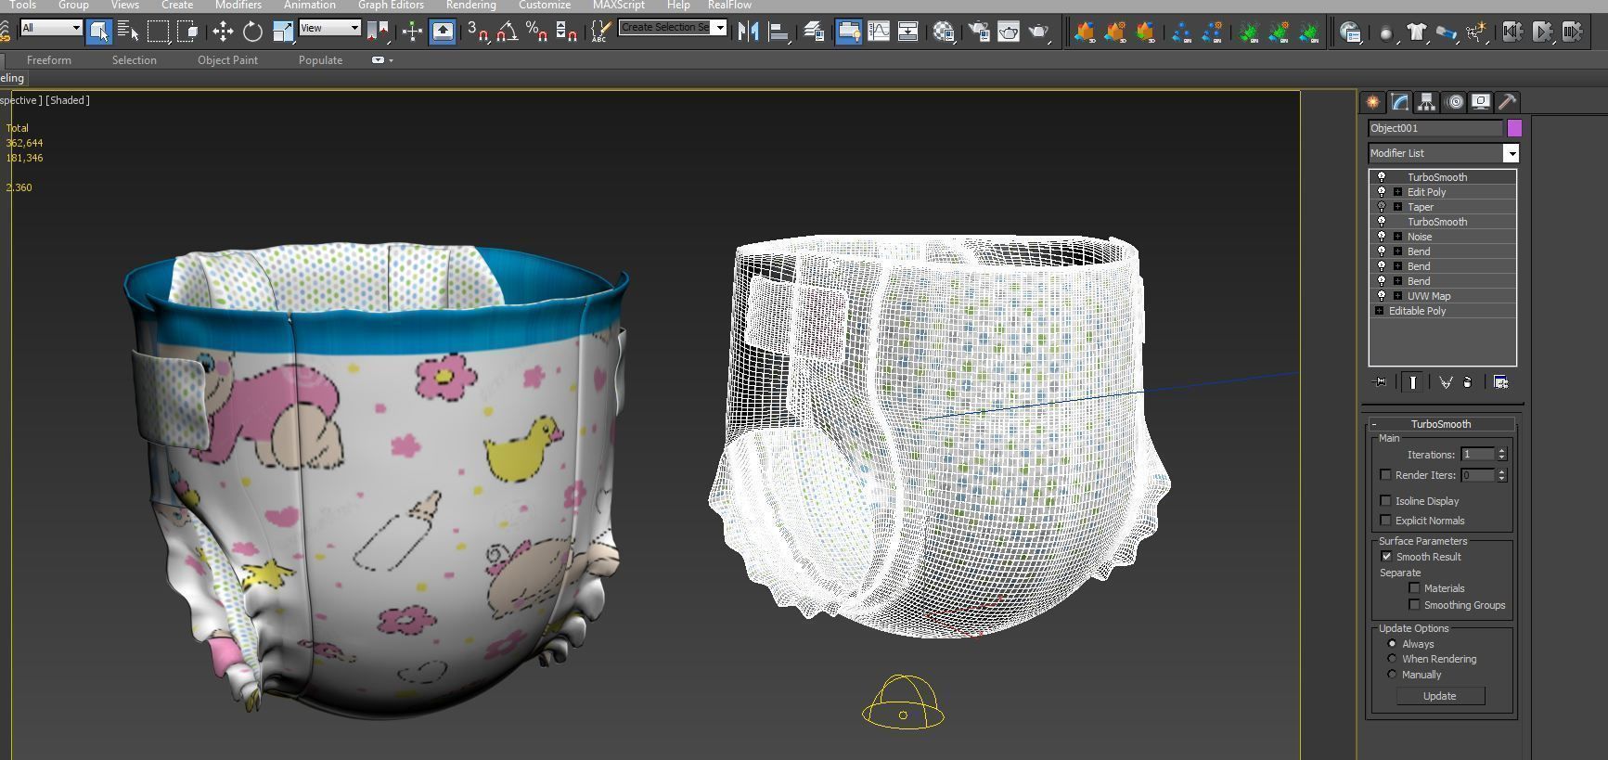Switch to Freeform ribbon tab
Image resolution: width=1608 pixels, height=760 pixels.
coord(49,60)
